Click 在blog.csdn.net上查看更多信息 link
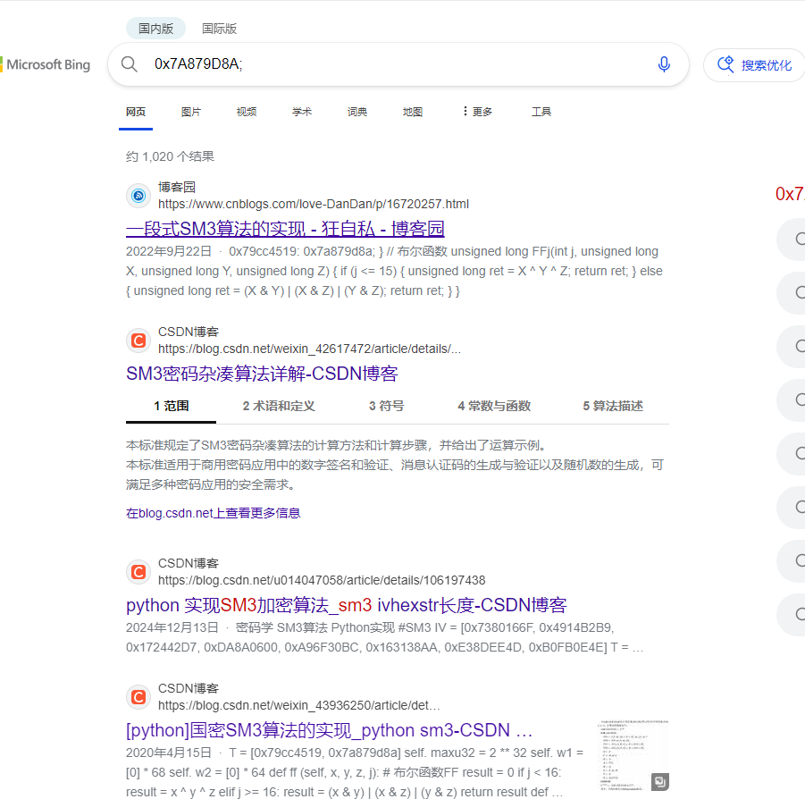 click(213, 513)
